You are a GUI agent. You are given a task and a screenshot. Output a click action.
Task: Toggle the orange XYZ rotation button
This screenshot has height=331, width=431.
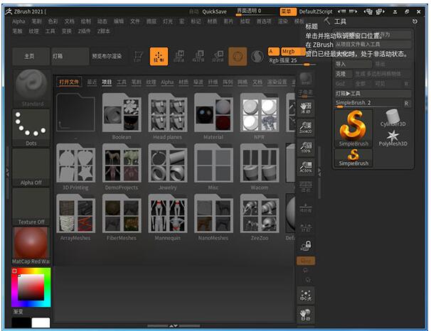[x=306, y=261]
